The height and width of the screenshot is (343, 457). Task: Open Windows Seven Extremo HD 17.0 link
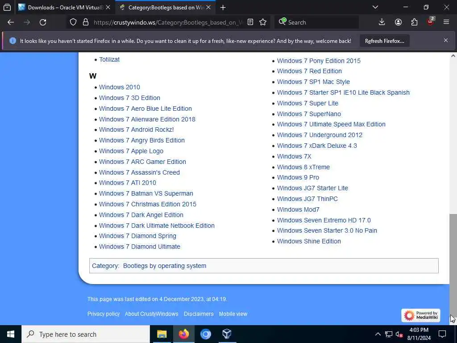[x=324, y=220]
